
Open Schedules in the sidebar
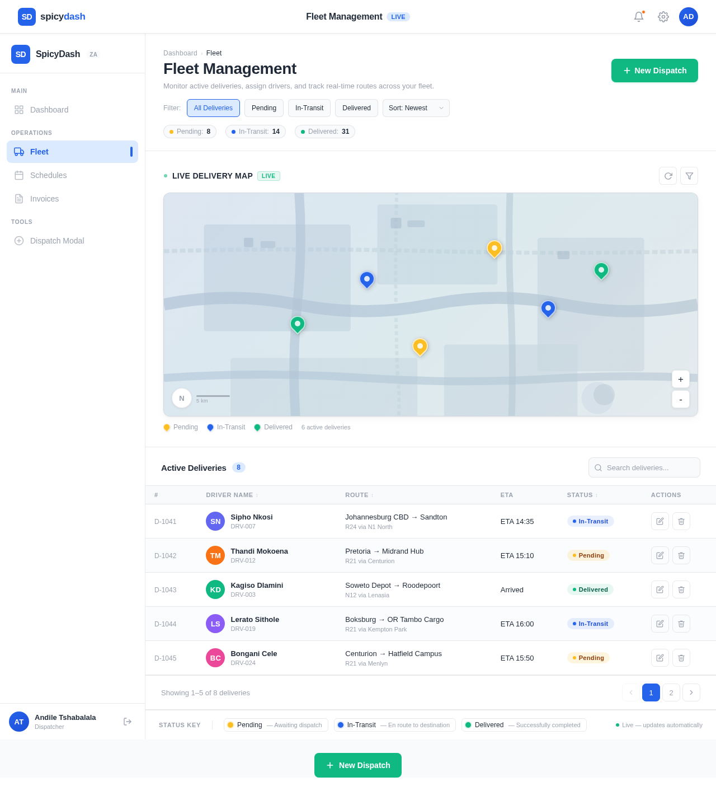click(x=49, y=175)
